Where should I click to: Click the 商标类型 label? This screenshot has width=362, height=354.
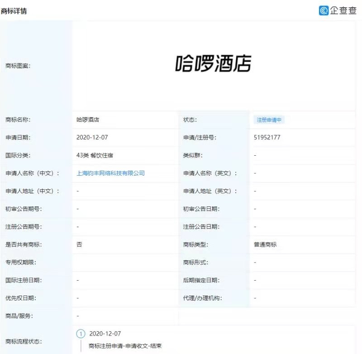[x=195, y=244]
